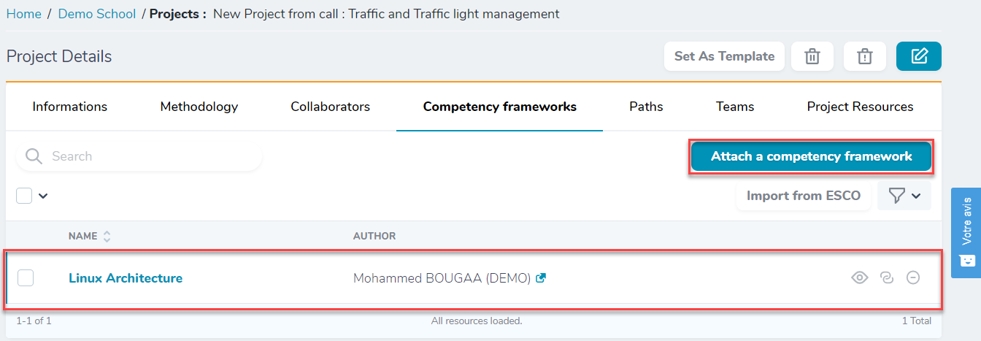The height and width of the screenshot is (341, 981).
Task: Sort by NAME column arrows
Action: [x=107, y=237]
